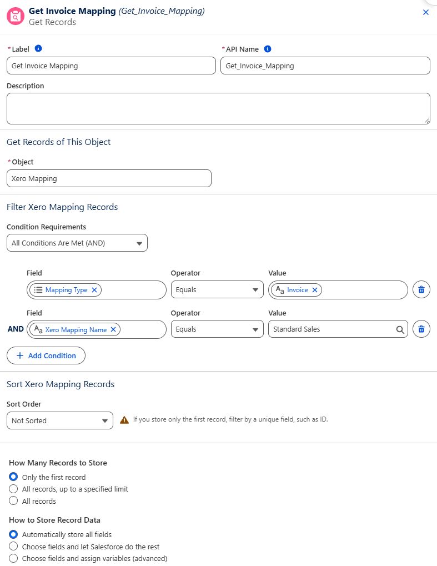The image size is (437, 566).
Task: Click the API Name input field
Action: [x=325, y=66]
